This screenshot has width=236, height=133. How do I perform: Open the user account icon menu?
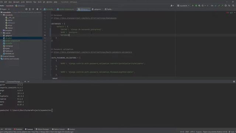pyautogui.click(x=172, y=6)
